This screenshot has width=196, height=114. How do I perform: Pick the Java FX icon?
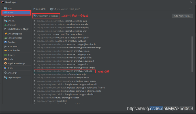coord(5,21)
